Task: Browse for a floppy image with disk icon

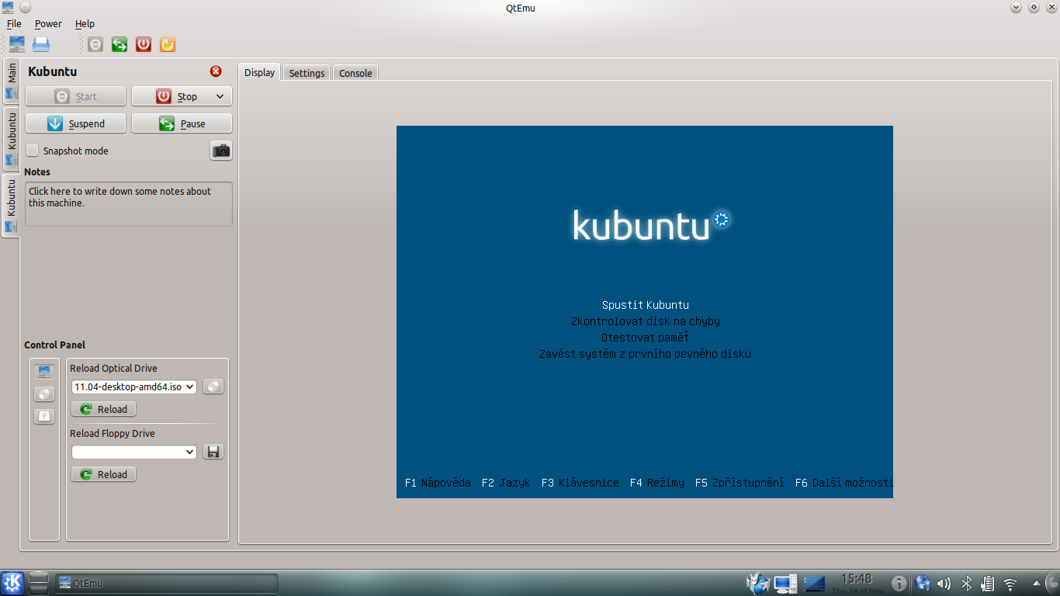Action: pyautogui.click(x=213, y=452)
